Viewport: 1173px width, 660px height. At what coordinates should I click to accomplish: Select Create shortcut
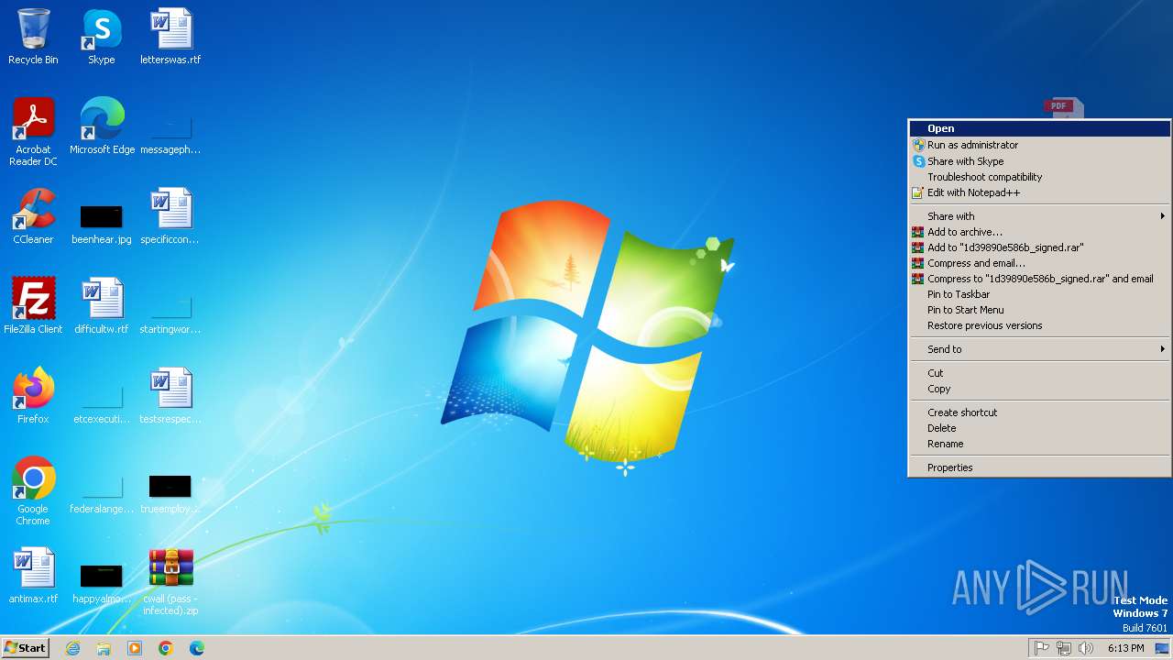click(1039, 412)
